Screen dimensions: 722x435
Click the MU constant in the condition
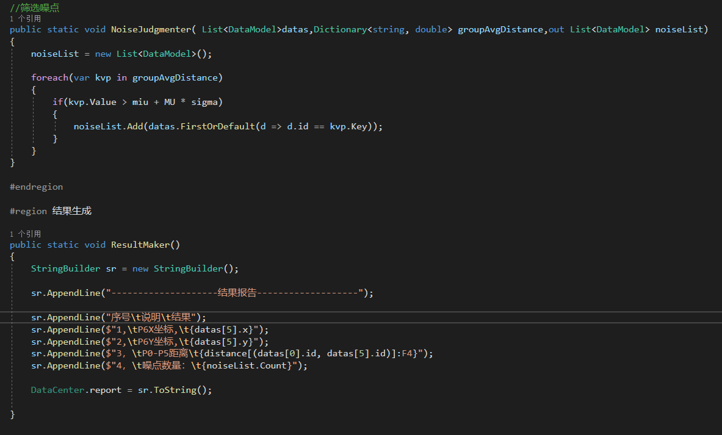[x=170, y=102]
